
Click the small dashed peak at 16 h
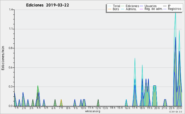tap(126, 103)
